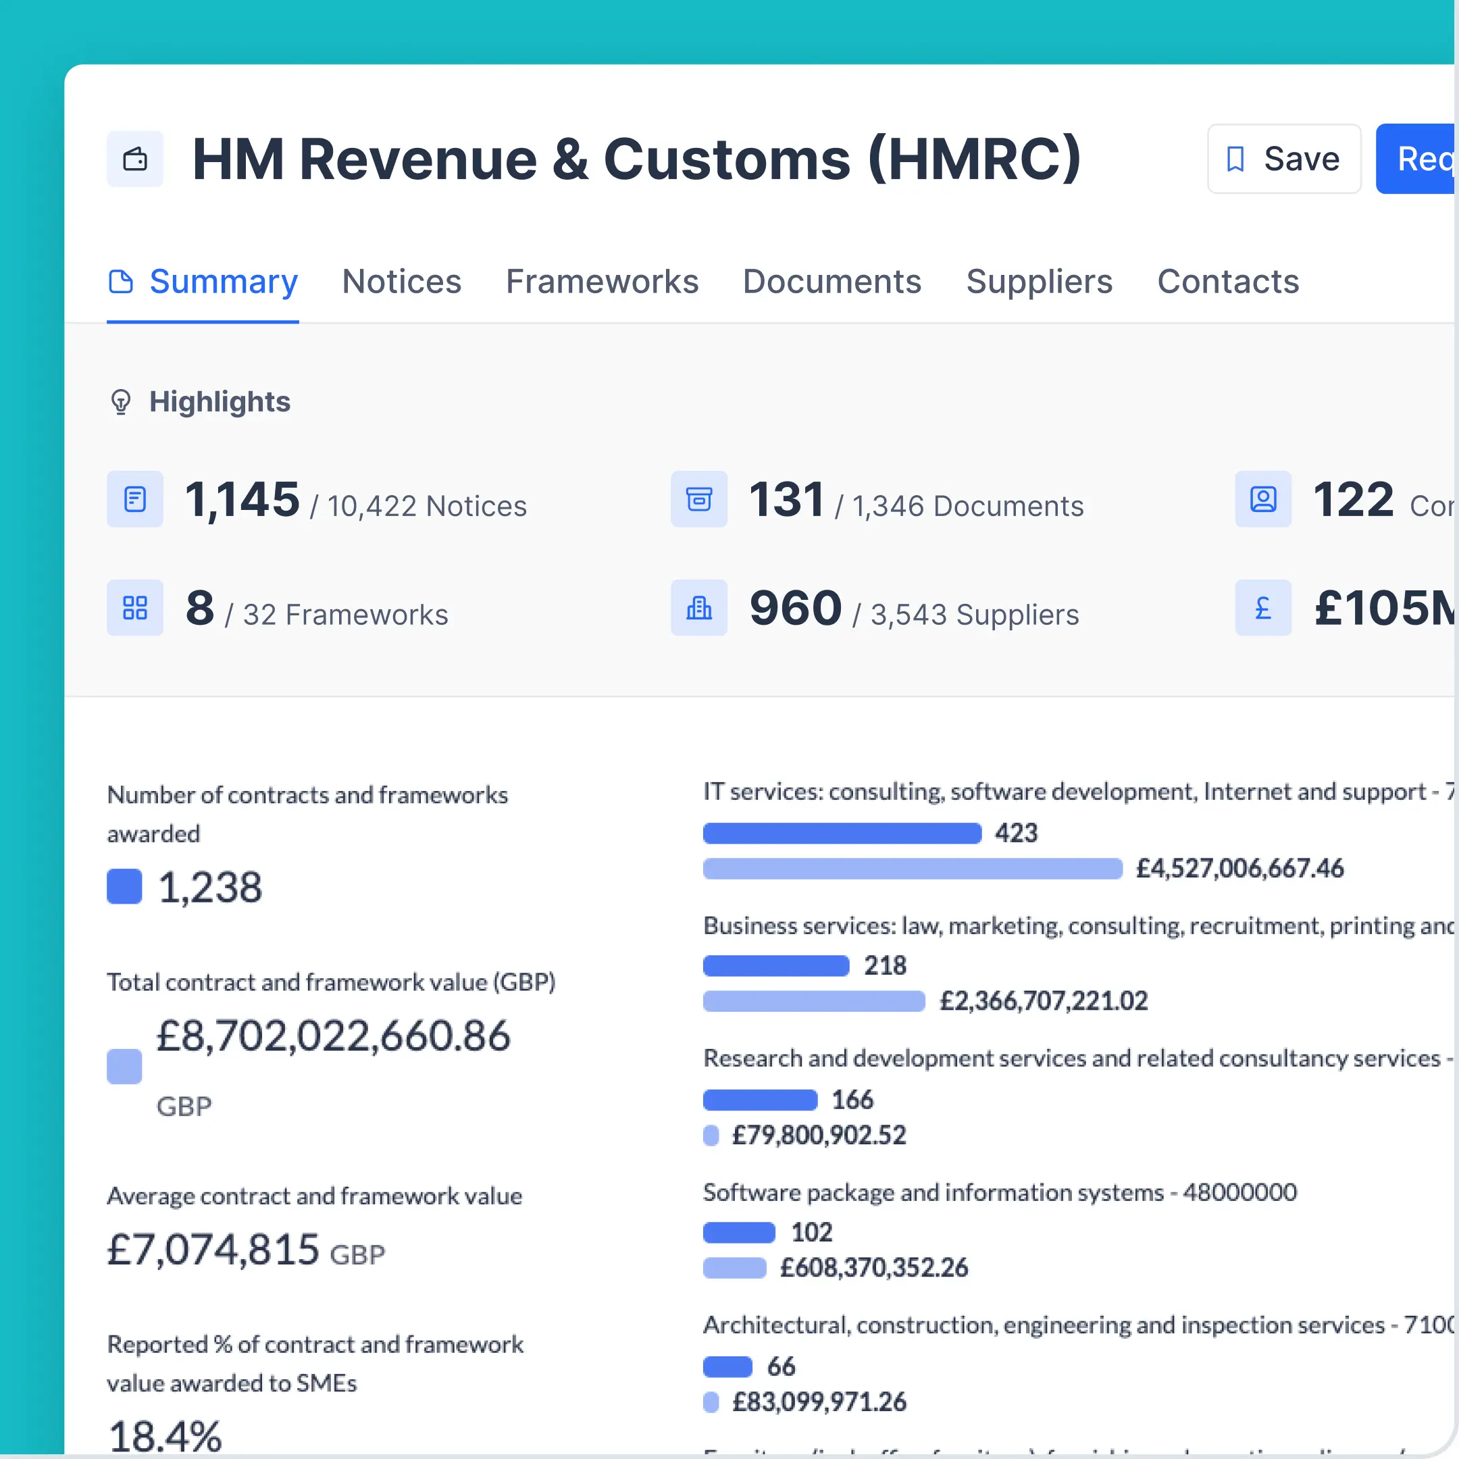Click the HM Revenue & Customs (HMRC) title
This screenshot has width=1459, height=1459.
(636, 159)
